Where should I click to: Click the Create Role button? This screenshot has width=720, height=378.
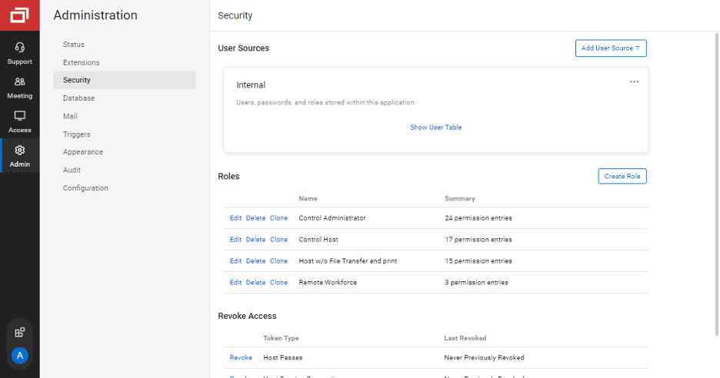[622, 177]
